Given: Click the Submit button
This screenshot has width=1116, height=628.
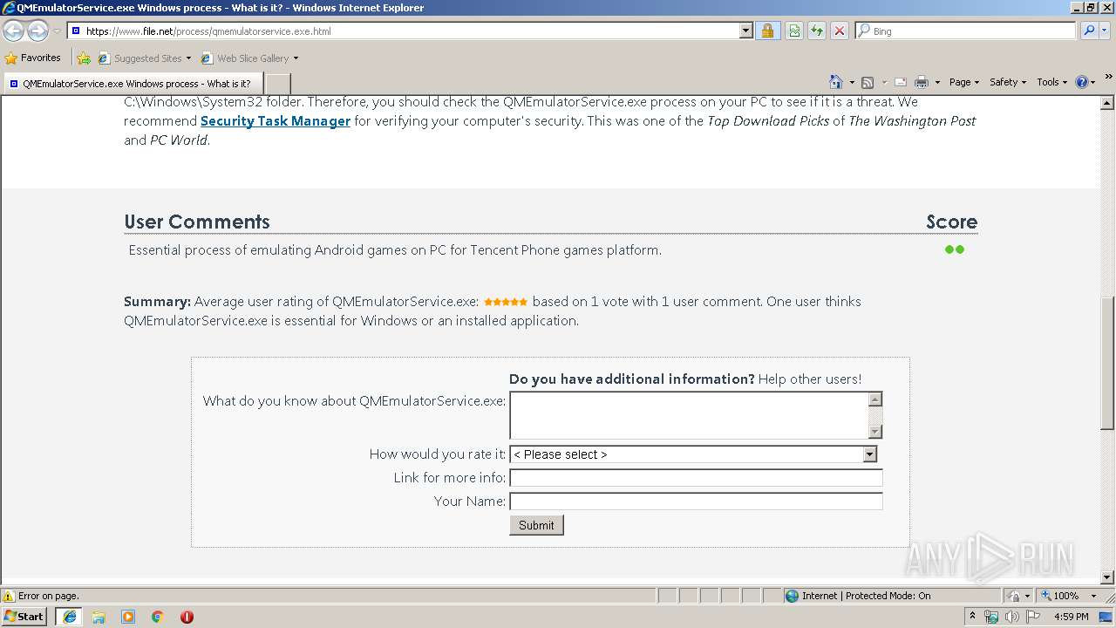Looking at the screenshot, I should coord(536,525).
